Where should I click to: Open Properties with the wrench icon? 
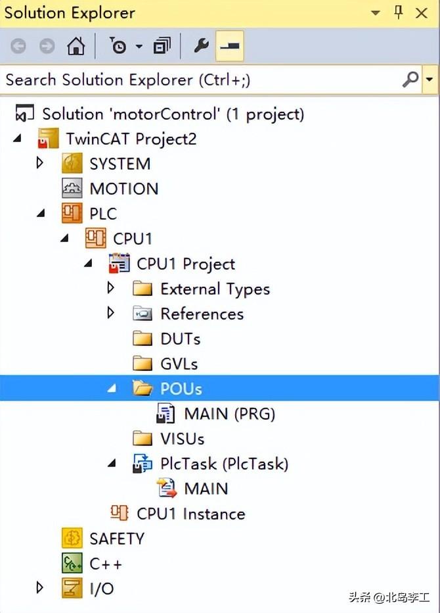point(201,46)
